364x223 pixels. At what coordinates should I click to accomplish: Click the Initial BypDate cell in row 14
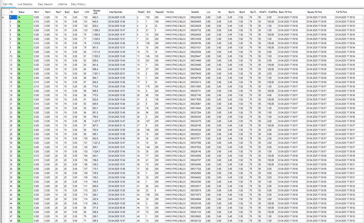click(x=122, y=74)
